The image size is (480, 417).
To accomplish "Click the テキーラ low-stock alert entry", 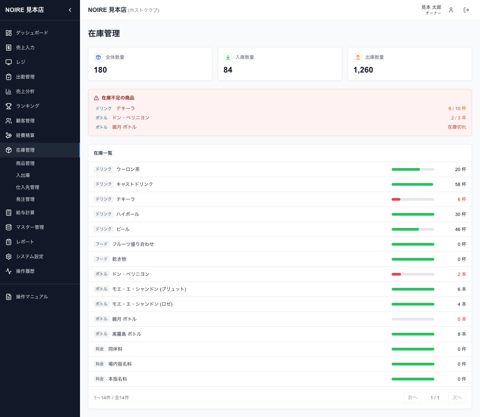I will [x=126, y=108].
